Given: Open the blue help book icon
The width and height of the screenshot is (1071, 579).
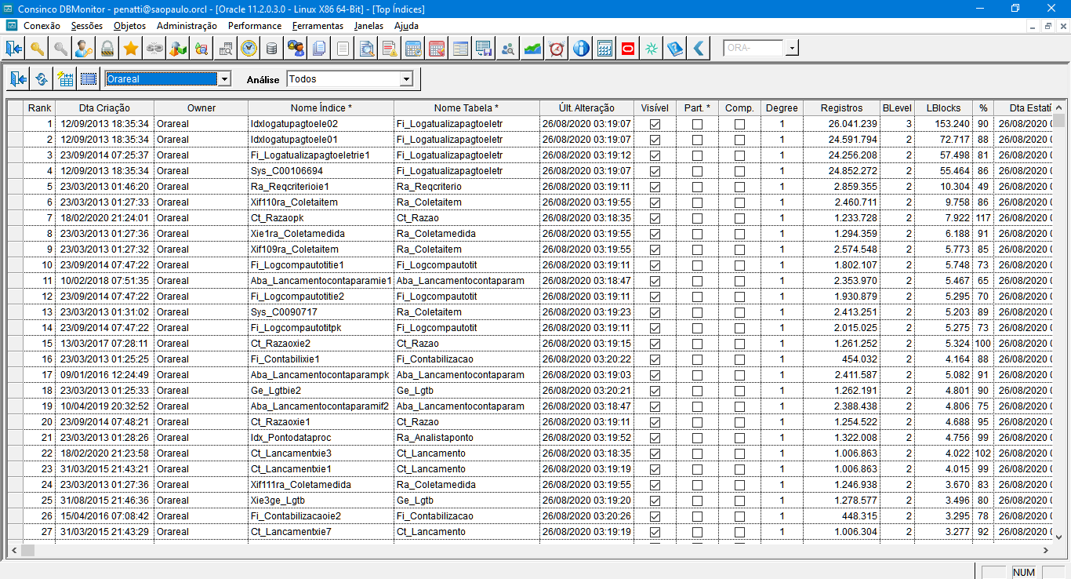Looking at the screenshot, I should pos(675,49).
